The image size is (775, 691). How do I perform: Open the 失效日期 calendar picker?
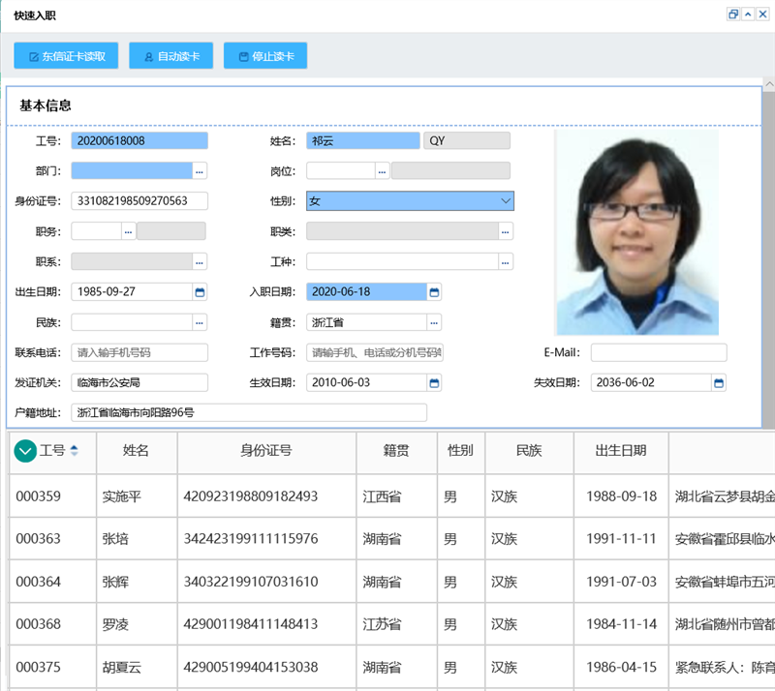[719, 382]
